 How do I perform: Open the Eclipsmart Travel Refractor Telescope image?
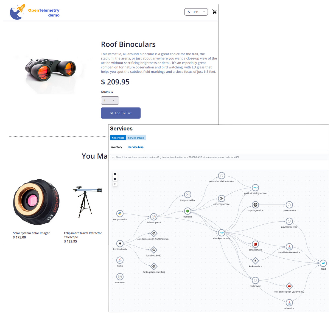[x=87, y=202]
